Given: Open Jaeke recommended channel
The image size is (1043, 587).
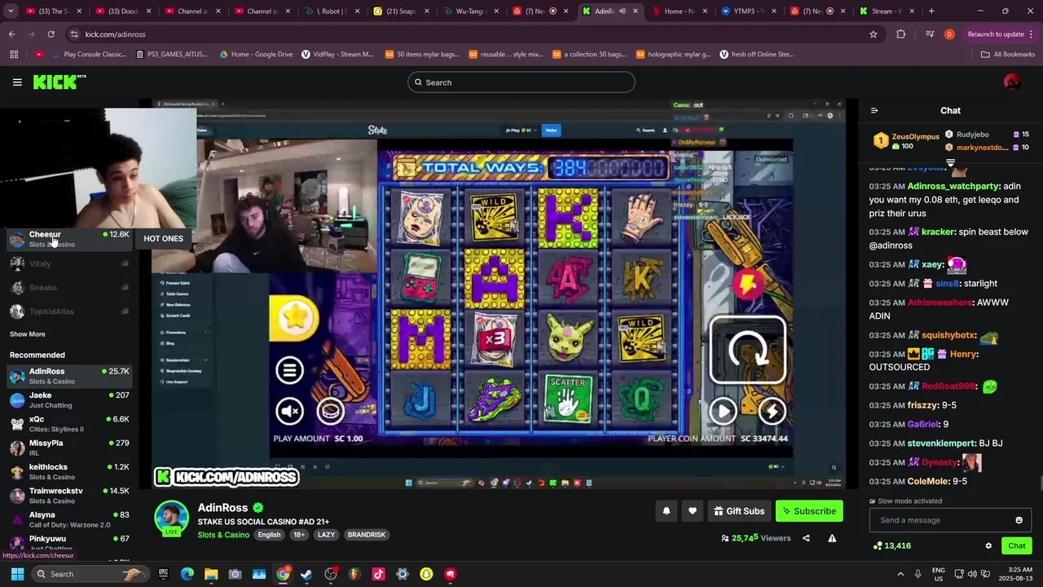Looking at the screenshot, I should [x=68, y=400].
